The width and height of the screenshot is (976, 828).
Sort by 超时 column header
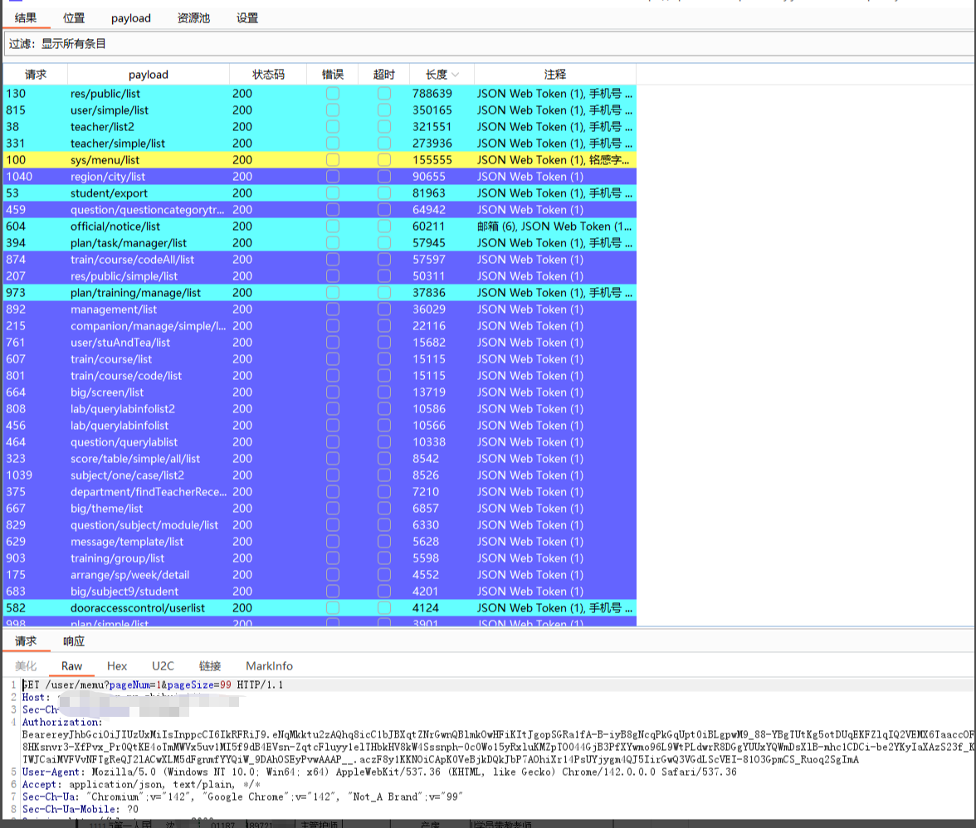384,74
